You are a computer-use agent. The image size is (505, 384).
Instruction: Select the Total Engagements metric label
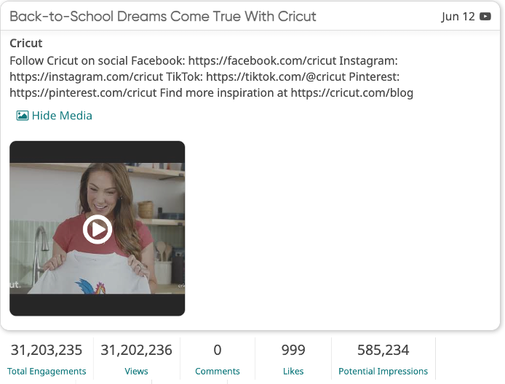[x=47, y=371]
